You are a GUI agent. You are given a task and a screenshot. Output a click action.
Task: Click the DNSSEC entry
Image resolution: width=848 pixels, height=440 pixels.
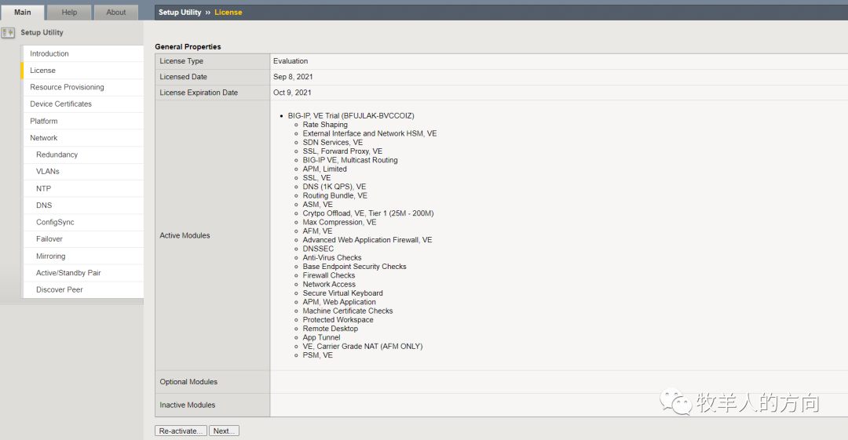click(x=318, y=249)
